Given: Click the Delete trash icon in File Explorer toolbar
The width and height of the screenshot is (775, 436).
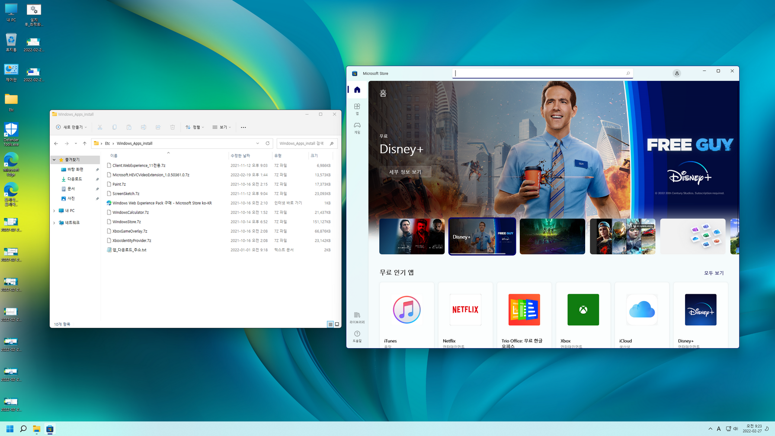Looking at the screenshot, I should coord(173,127).
